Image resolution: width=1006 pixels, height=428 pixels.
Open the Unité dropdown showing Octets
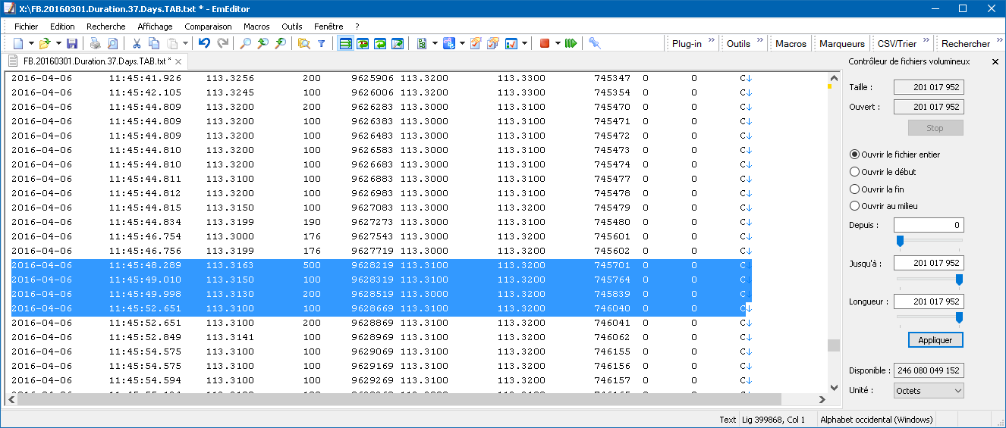pos(929,391)
